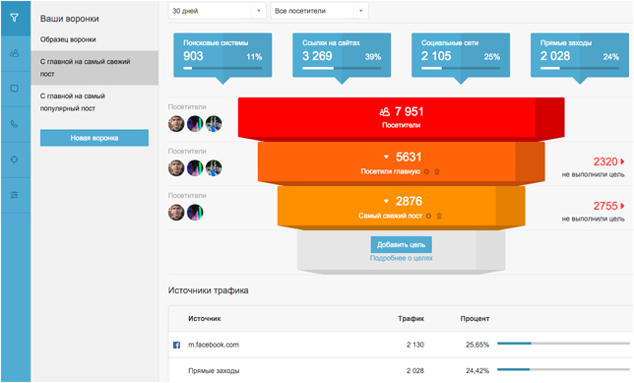634x383 pixels.
Task: Select Образец воронки in funnel list
Action: (68, 39)
